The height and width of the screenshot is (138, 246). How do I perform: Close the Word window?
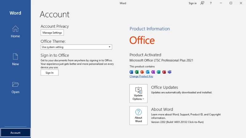pyautogui.click(x=241, y=3)
